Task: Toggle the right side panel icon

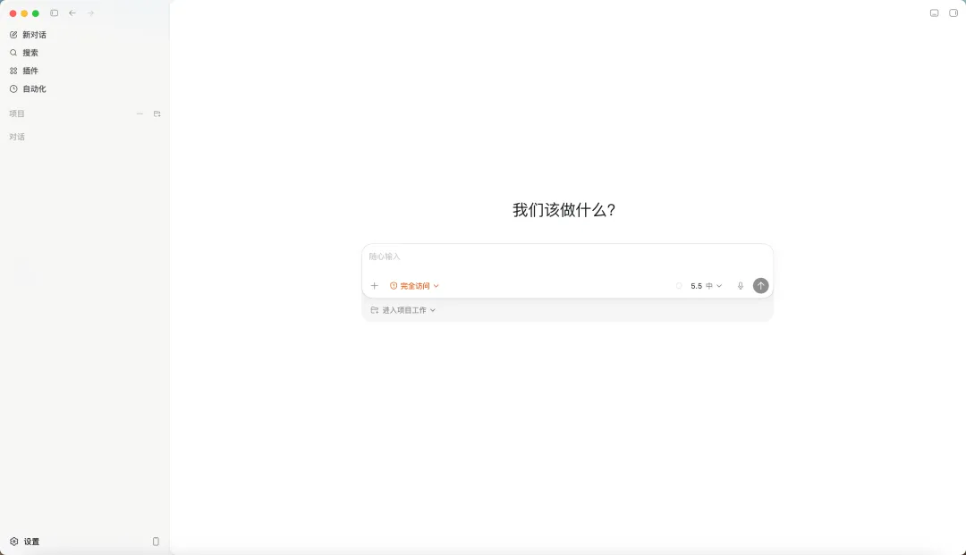Action: point(953,13)
